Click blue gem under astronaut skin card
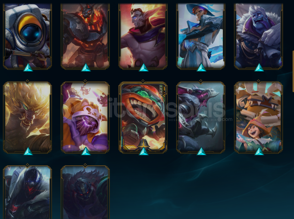 (x=28, y=67)
